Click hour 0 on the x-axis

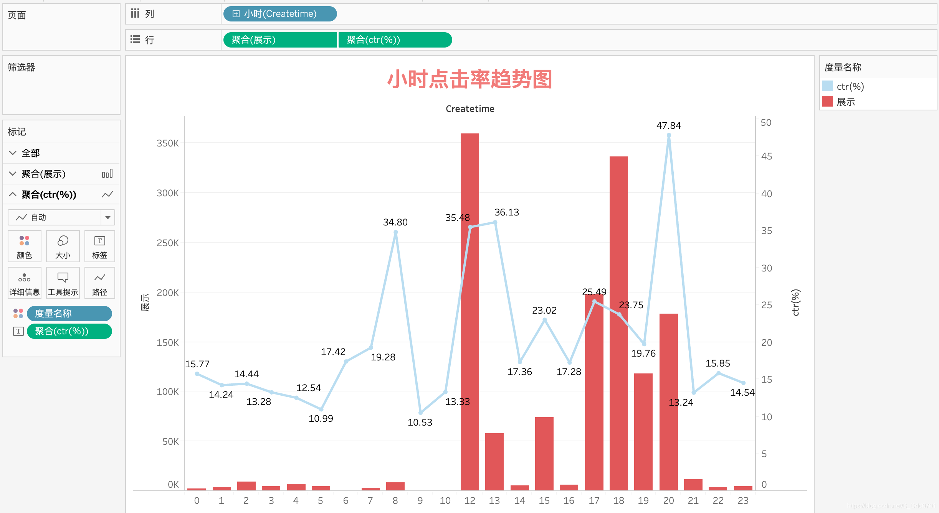coord(197,501)
